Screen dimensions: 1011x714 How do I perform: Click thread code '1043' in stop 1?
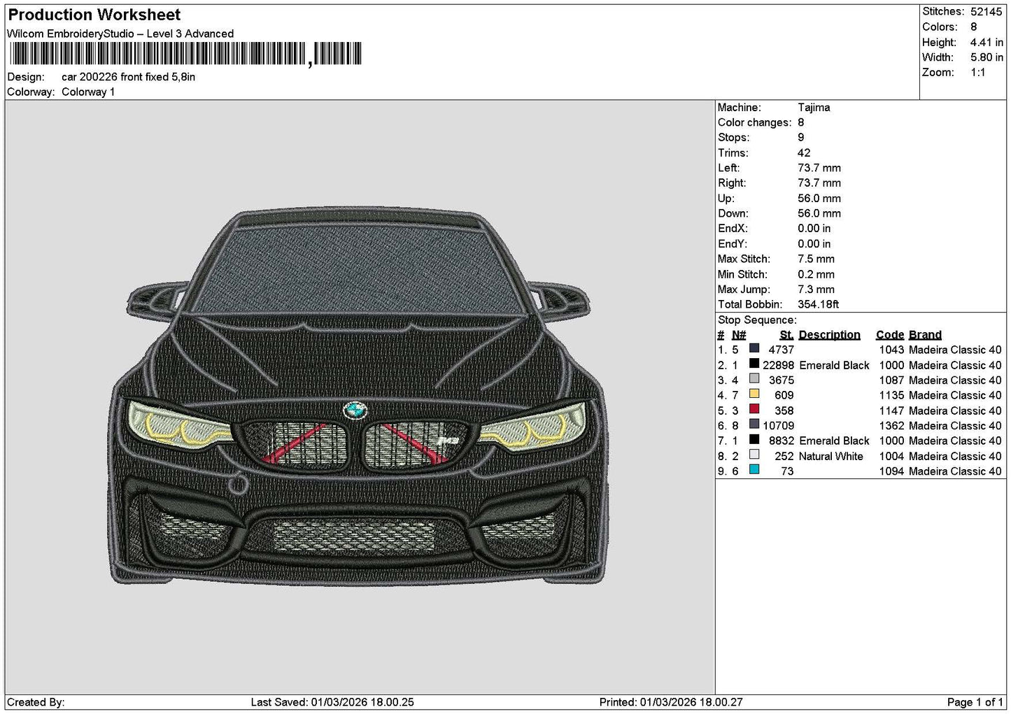(891, 350)
